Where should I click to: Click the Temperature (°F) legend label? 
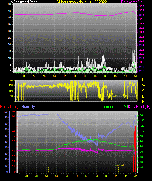coord(115,107)
